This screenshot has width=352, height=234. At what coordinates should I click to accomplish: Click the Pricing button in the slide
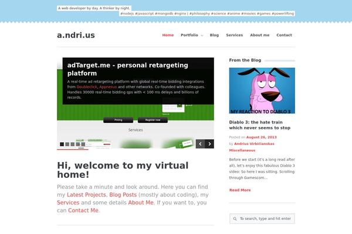click(x=119, y=120)
